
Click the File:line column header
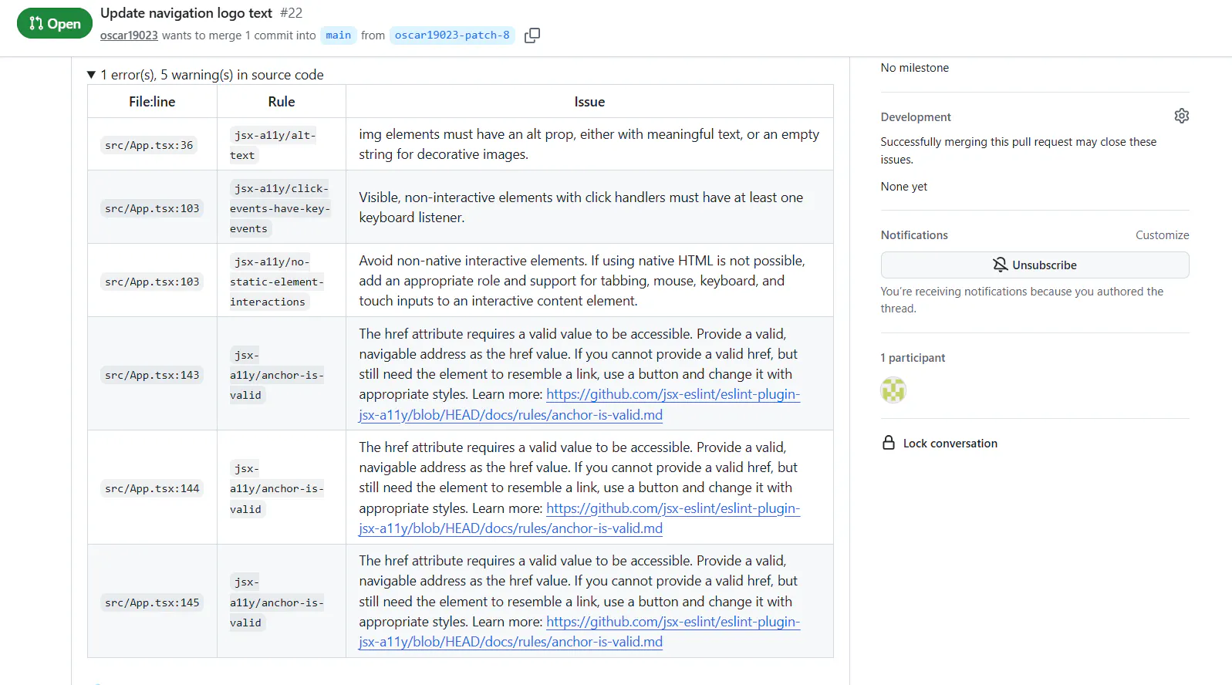coord(152,102)
